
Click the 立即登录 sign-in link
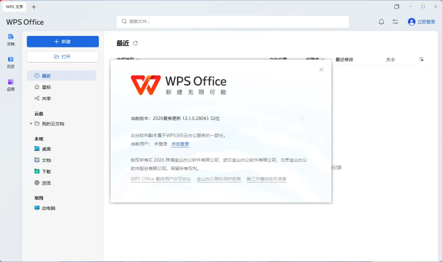pos(426,22)
